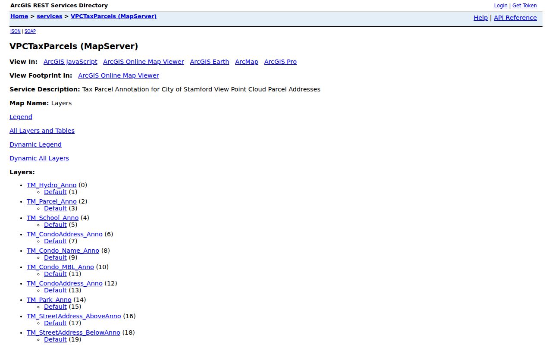Open the TM_School_Anno layer

coord(53,218)
